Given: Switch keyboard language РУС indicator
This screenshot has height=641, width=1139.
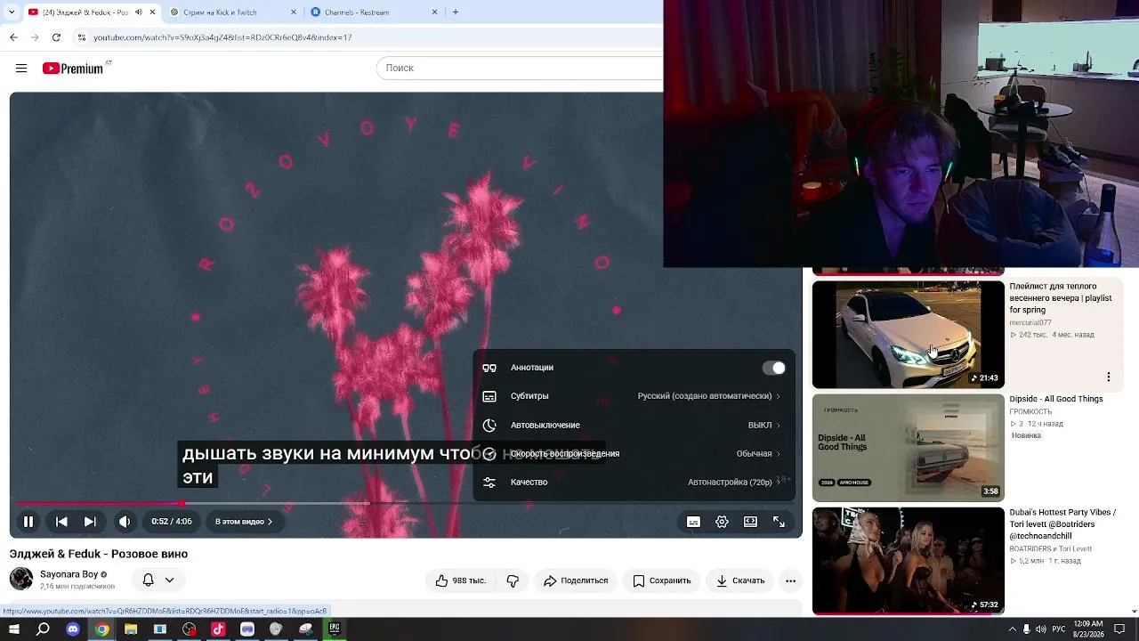Looking at the screenshot, I should tap(1059, 629).
